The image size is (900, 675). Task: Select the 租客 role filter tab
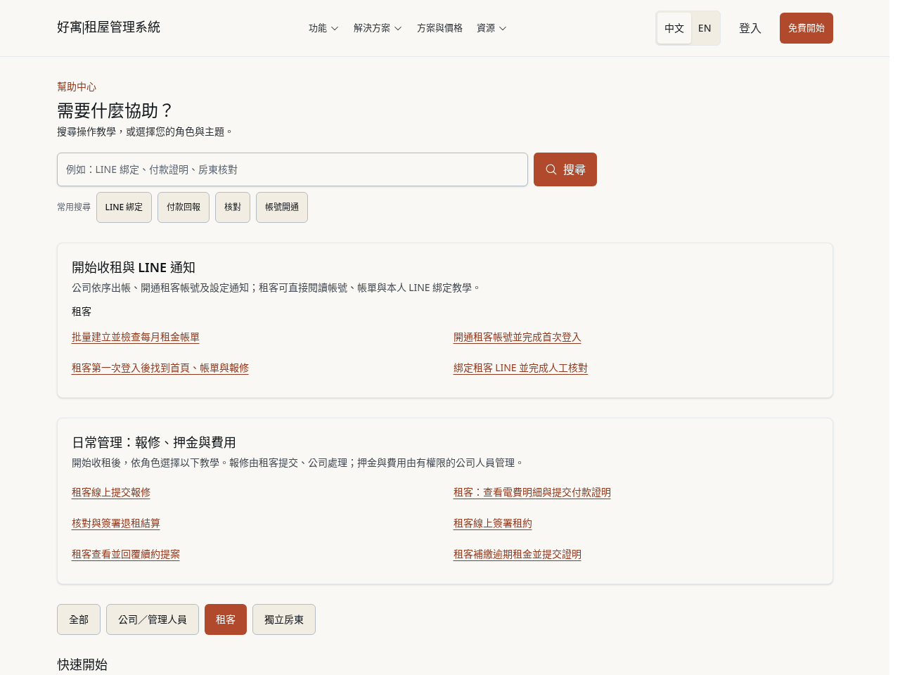[x=226, y=619]
